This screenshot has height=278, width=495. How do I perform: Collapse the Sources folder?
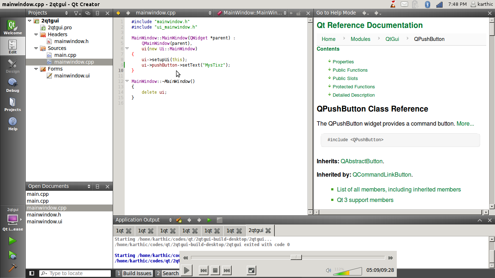(x=36, y=48)
